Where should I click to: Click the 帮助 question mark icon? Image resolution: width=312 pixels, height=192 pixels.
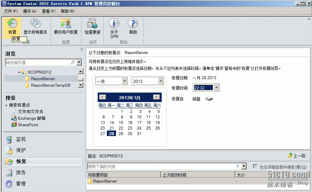(x=133, y=24)
